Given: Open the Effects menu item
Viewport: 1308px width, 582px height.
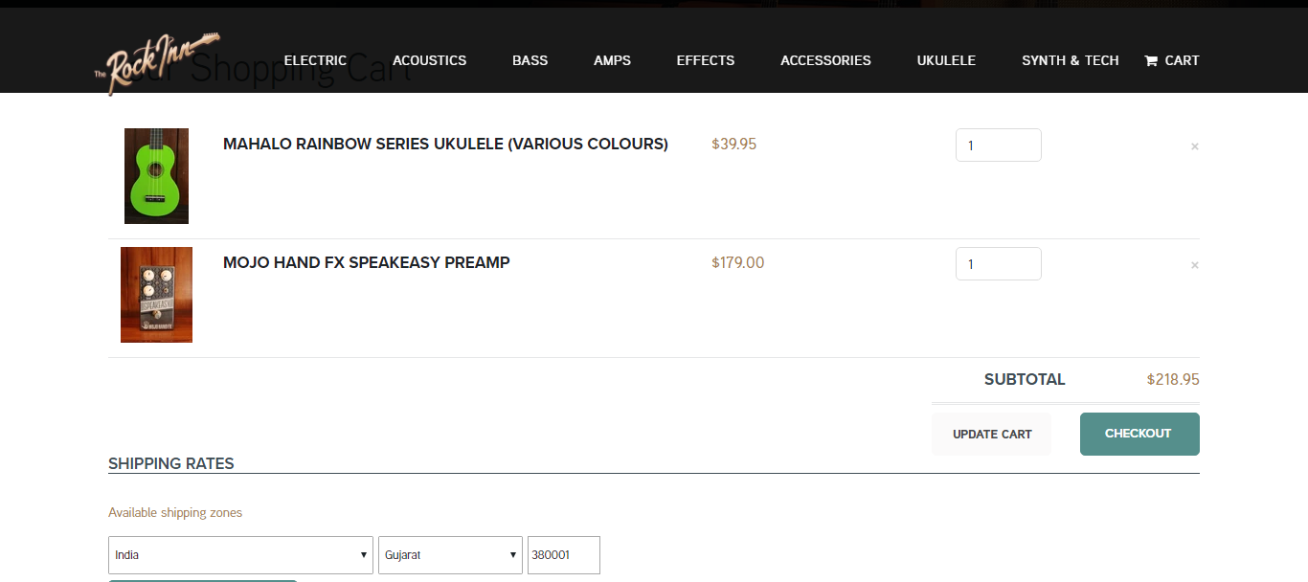Looking at the screenshot, I should click(x=705, y=60).
